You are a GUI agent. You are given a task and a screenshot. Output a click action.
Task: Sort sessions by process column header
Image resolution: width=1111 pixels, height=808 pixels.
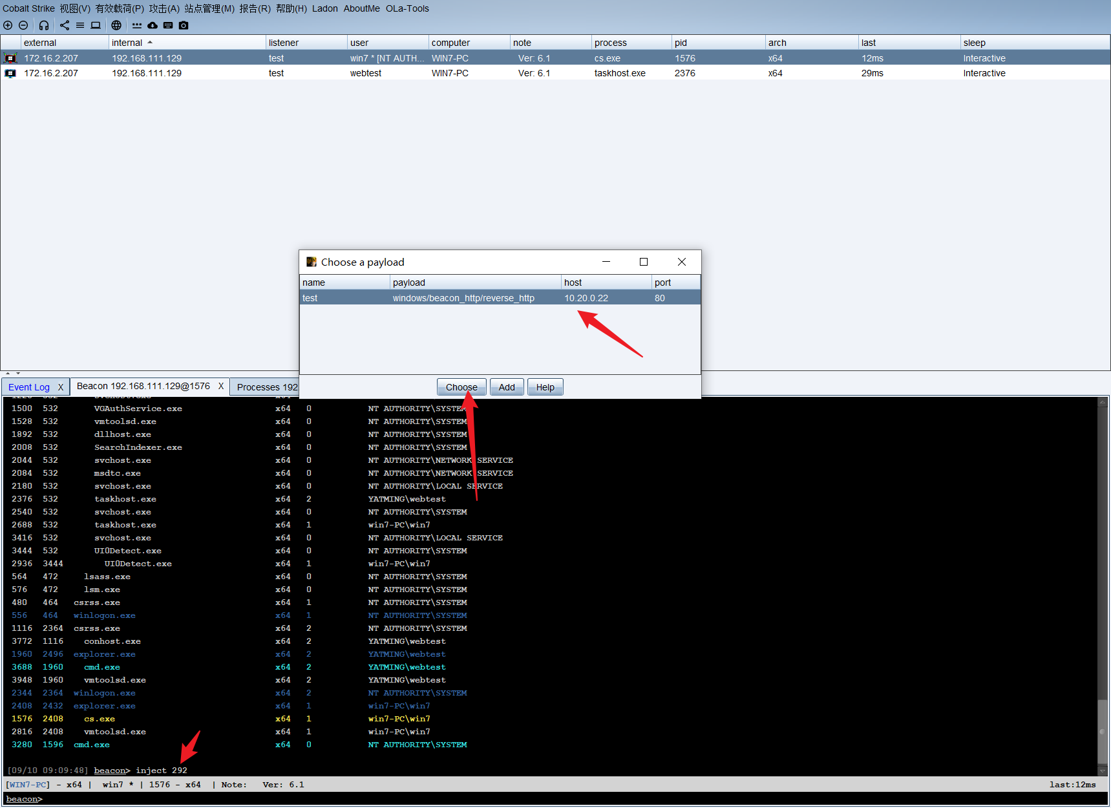(632, 43)
